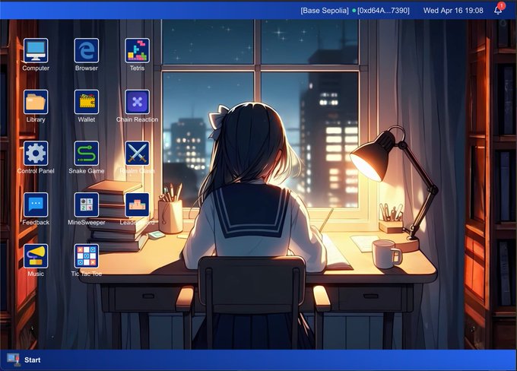Screen dimensions: 517x371
Task: Open the Wallet app icon
Action: 86,102
